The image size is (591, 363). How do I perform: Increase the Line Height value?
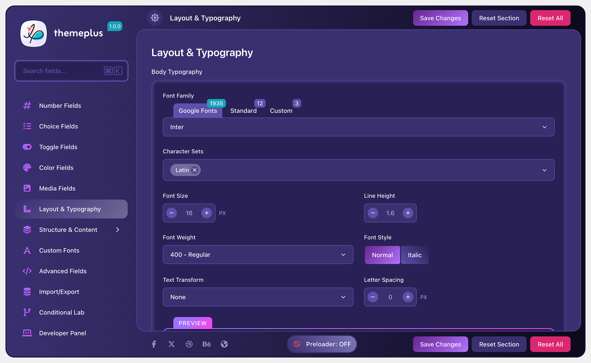[408, 213]
